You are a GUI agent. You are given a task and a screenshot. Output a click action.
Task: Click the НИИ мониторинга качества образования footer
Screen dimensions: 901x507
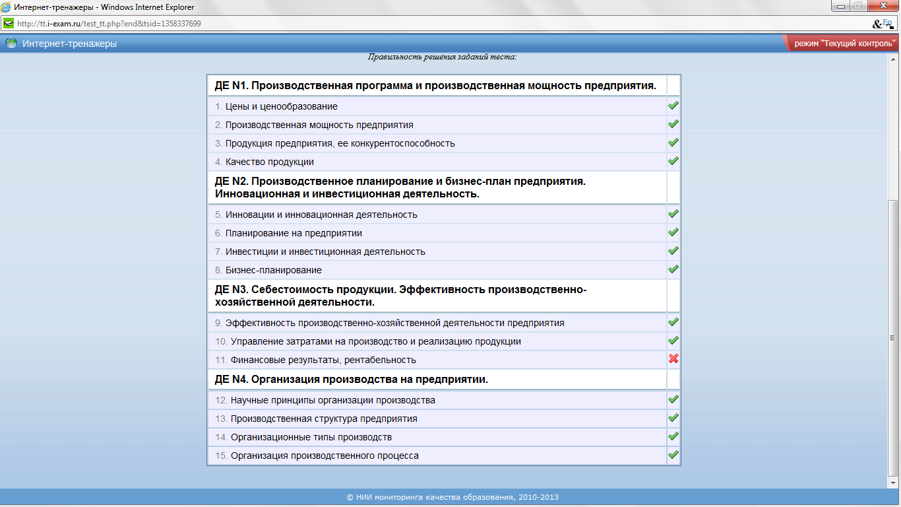coord(452,497)
